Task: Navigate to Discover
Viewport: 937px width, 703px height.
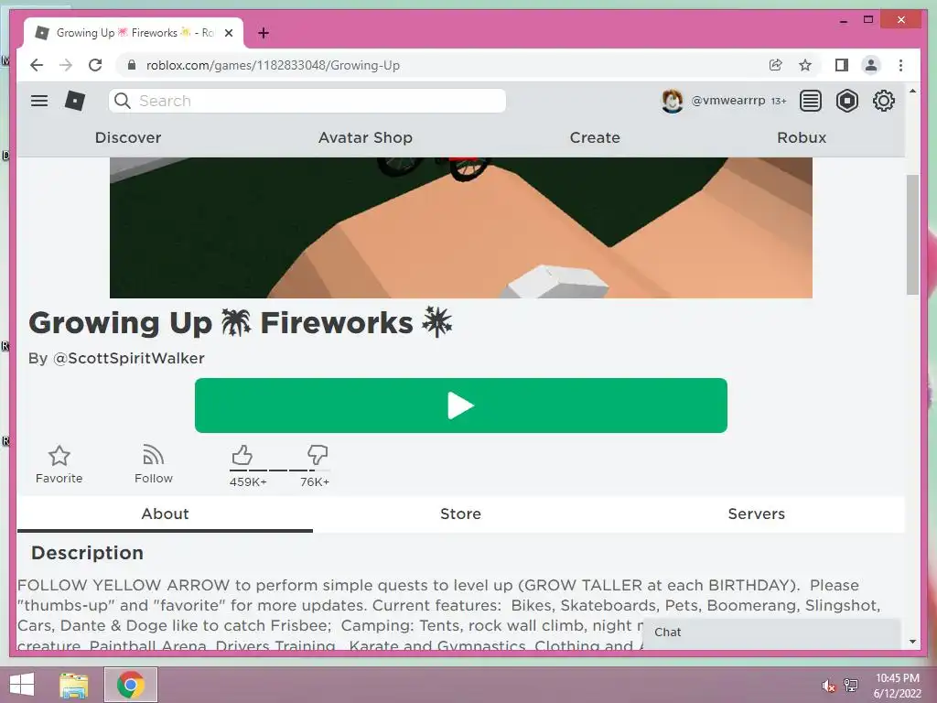Action: pyautogui.click(x=128, y=137)
